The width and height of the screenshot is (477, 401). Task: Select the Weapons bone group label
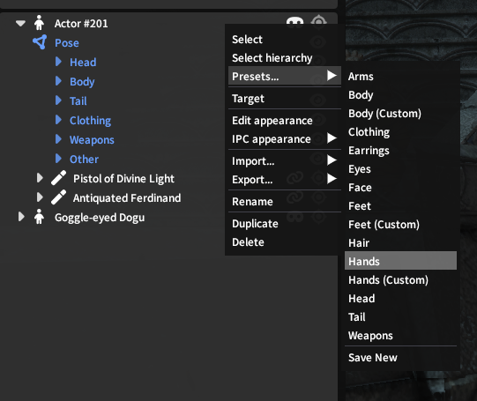click(x=92, y=140)
